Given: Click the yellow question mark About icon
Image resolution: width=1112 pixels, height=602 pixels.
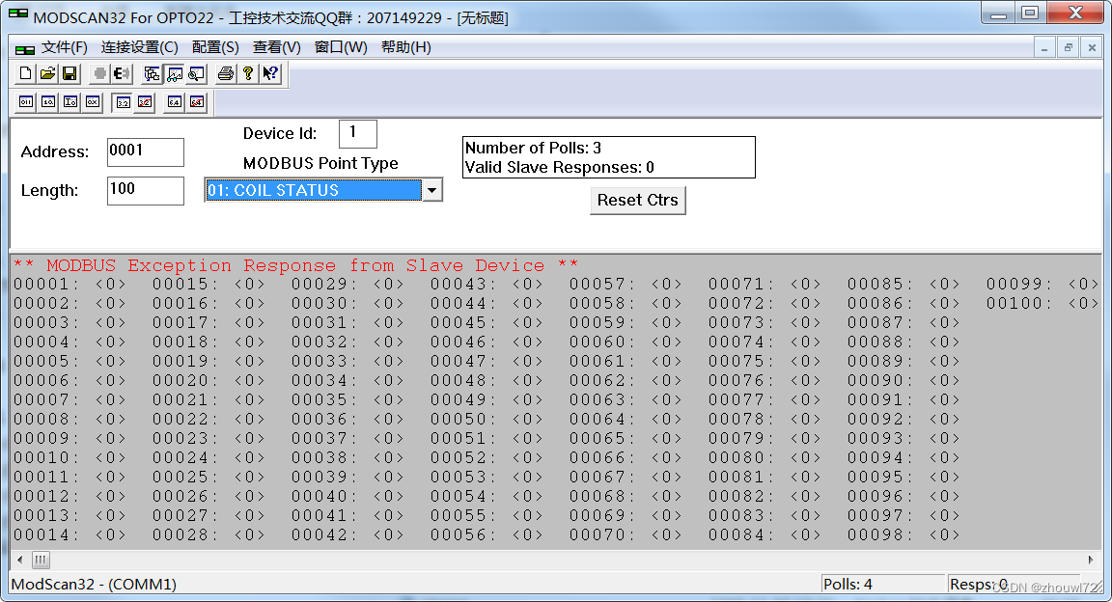Looking at the screenshot, I should (x=247, y=73).
